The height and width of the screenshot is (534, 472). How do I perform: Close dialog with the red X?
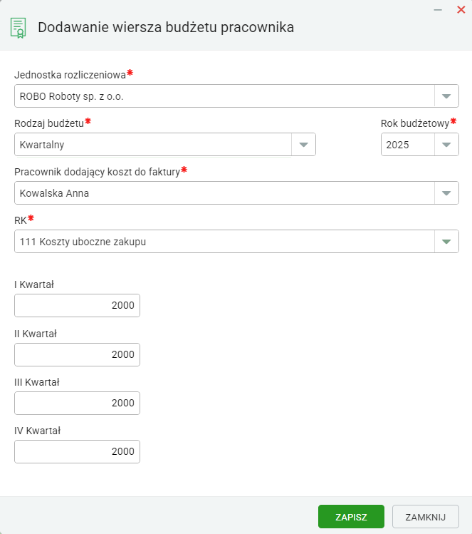click(x=461, y=9)
